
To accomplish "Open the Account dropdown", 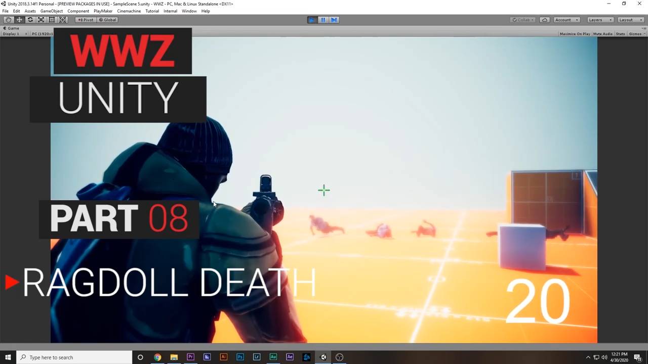I will coord(566,20).
